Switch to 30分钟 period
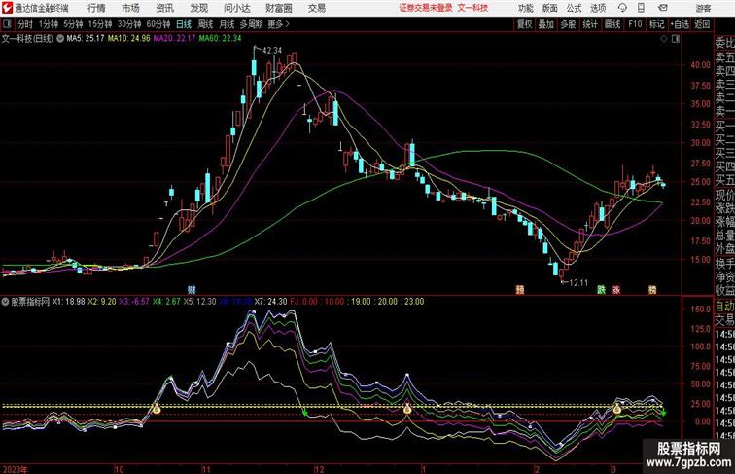 coord(129,24)
